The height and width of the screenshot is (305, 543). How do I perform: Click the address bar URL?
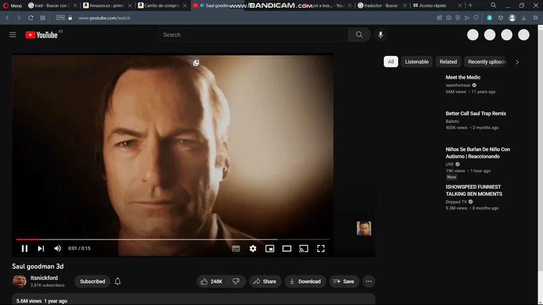104,18
